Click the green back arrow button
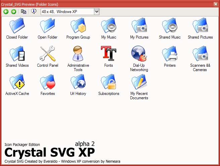Screen dimensions: 220x166 point(6,11)
